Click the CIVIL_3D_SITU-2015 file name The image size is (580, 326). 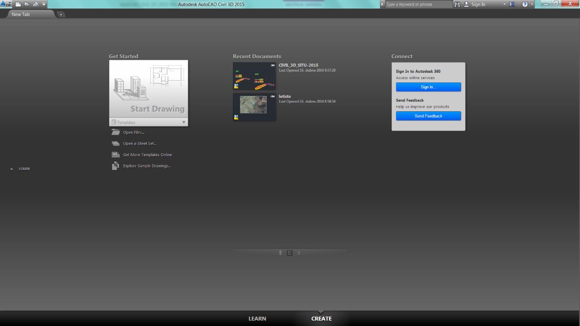tap(299, 65)
